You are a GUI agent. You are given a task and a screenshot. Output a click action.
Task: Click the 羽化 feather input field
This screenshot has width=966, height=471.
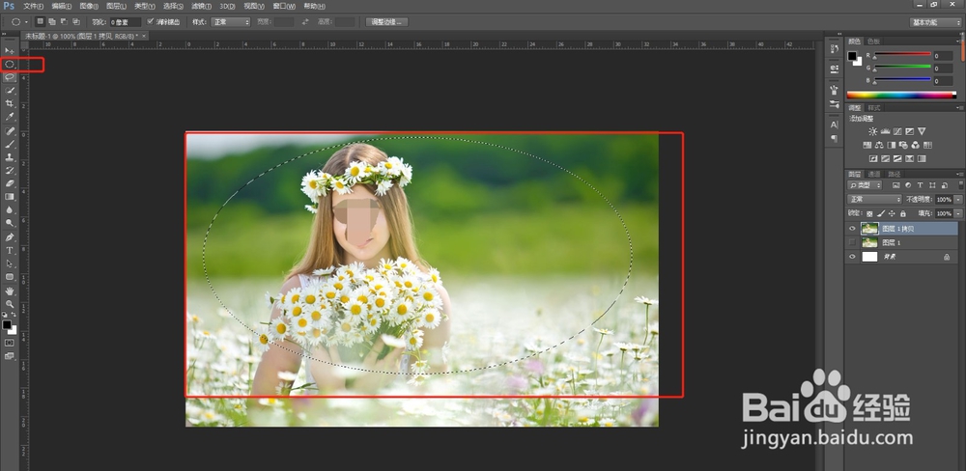(x=125, y=21)
